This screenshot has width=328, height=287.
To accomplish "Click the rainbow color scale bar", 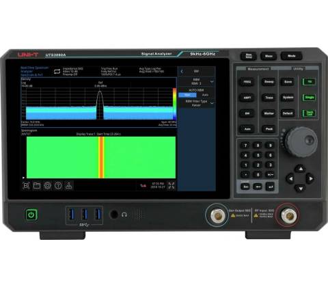I will pyautogui.click(x=174, y=104).
